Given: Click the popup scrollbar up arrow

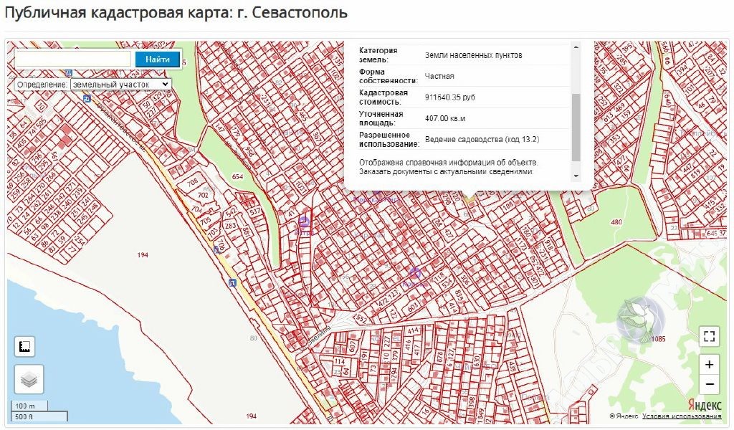Looking at the screenshot, I should click(576, 47).
